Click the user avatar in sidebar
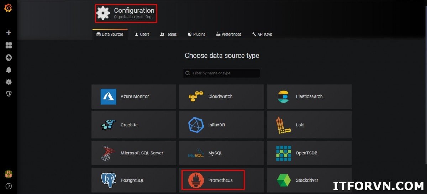Screen dimensions: 427x194 coord(9,174)
